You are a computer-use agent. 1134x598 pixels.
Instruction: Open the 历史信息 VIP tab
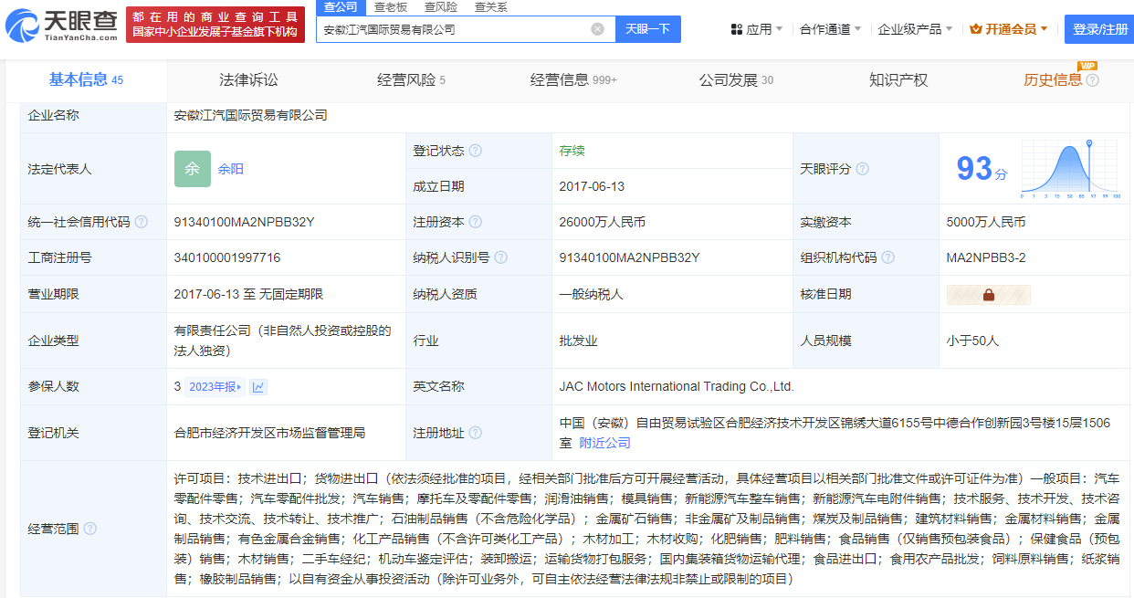click(x=1054, y=80)
